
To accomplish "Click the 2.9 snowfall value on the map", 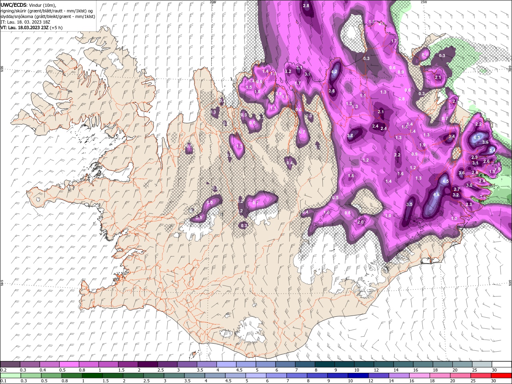I will 474,157.
